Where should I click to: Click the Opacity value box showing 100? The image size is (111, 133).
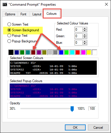[x=92, y=109]
